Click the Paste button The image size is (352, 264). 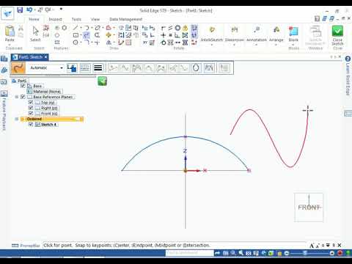[10, 34]
